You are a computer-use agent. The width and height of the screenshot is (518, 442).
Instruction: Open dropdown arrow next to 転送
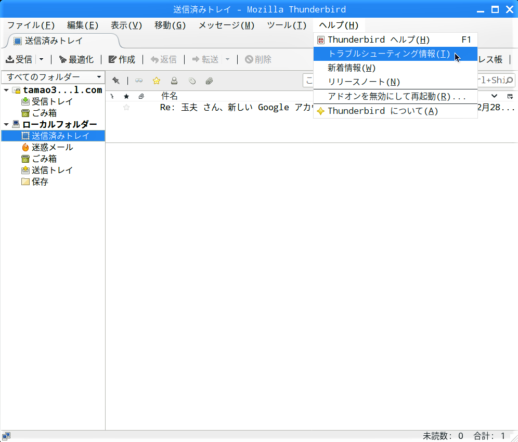click(x=228, y=59)
